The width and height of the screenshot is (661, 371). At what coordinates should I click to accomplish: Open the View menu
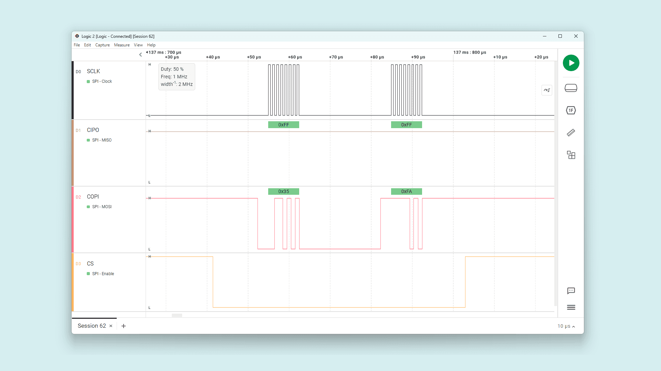(138, 45)
